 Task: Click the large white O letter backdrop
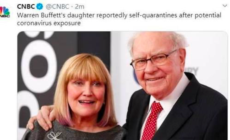[x=39, y=66]
